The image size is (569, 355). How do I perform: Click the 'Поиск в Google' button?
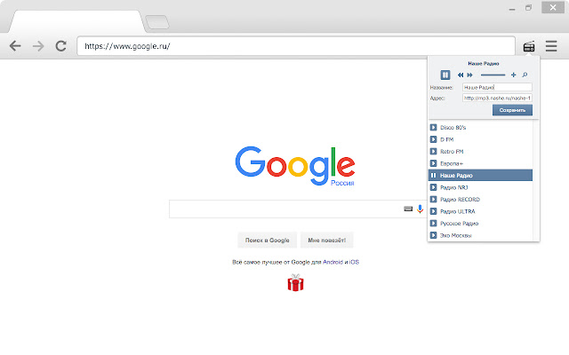(267, 241)
